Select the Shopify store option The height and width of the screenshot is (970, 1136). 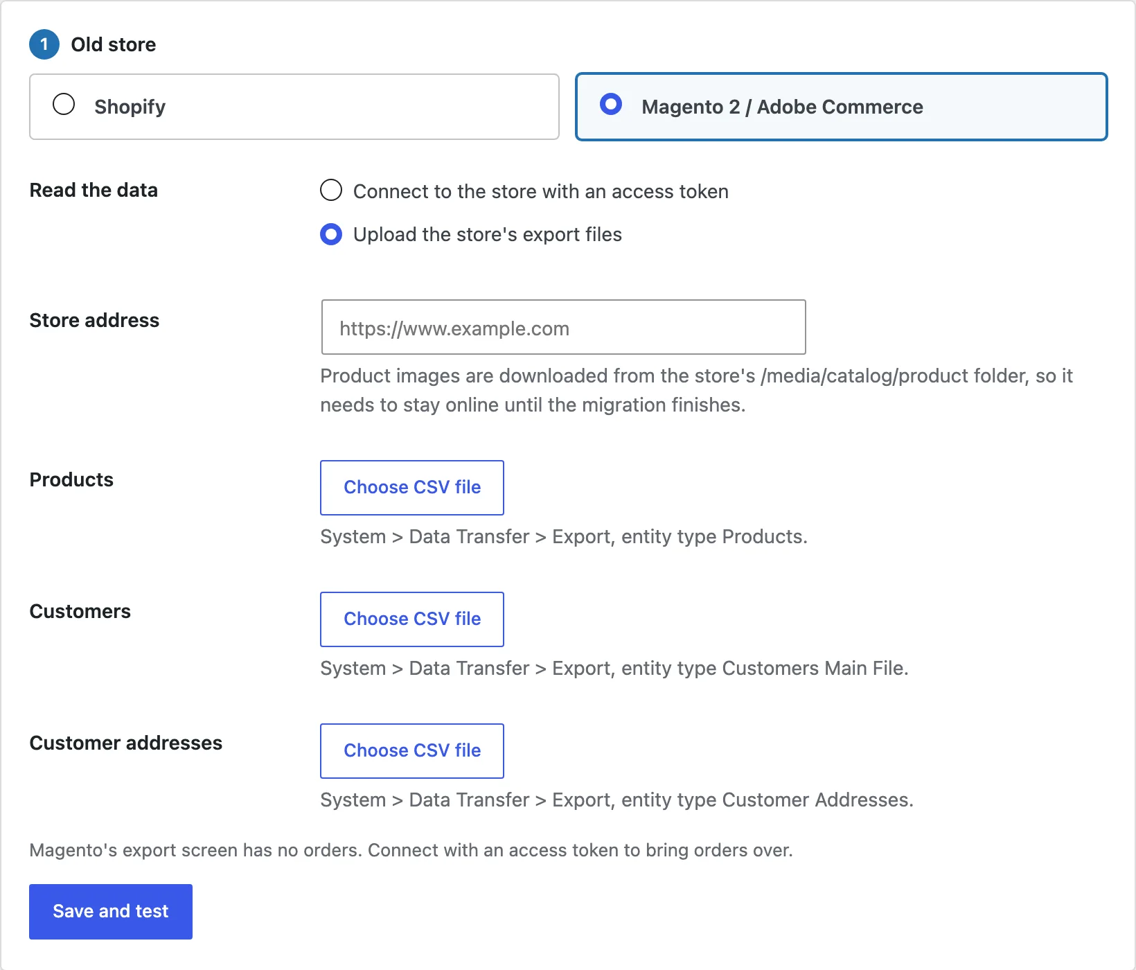click(x=294, y=107)
